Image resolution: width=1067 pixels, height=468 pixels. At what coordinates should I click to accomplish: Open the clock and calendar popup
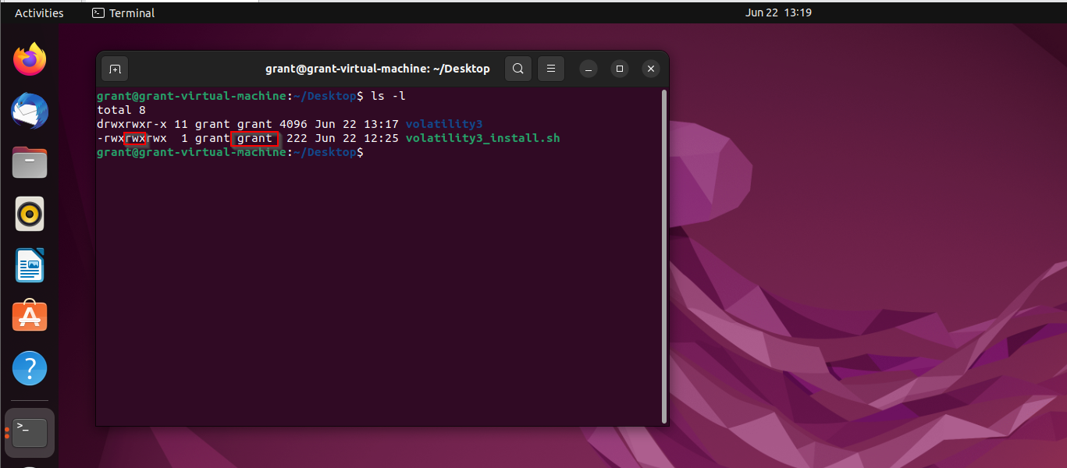click(x=777, y=12)
